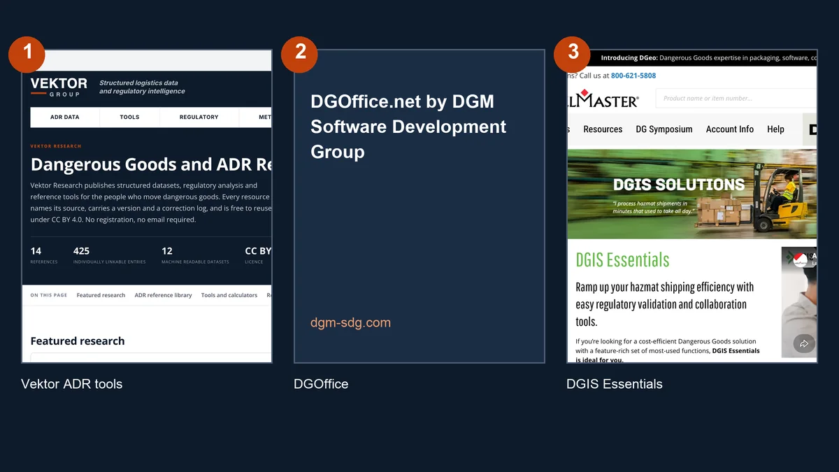Image resolution: width=839 pixels, height=472 pixels.
Task: Click the 800-621-5808 phone number link
Action: pyautogui.click(x=633, y=76)
